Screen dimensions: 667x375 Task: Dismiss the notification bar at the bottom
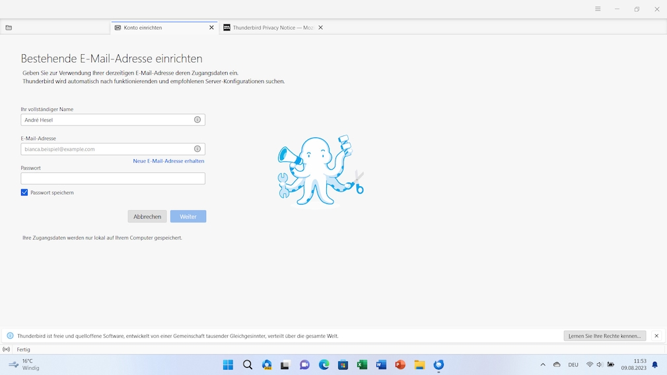(656, 336)
